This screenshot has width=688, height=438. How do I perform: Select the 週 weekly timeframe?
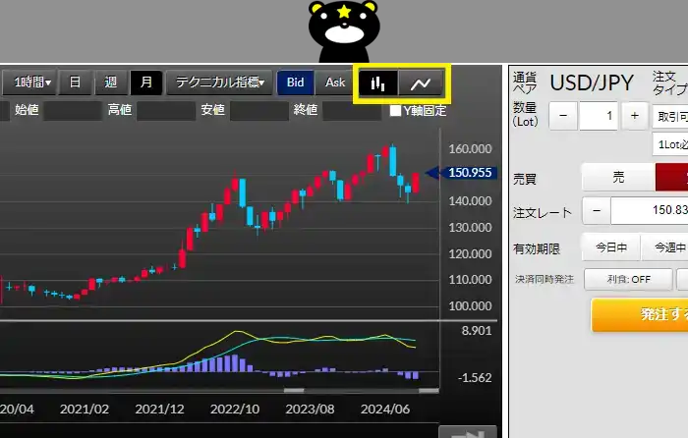pyautogui.click(x=110, y=82)
